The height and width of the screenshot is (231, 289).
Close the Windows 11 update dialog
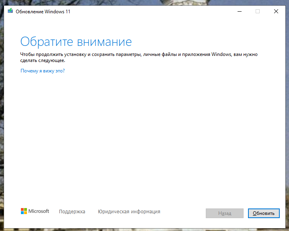[x=276, y=12]
